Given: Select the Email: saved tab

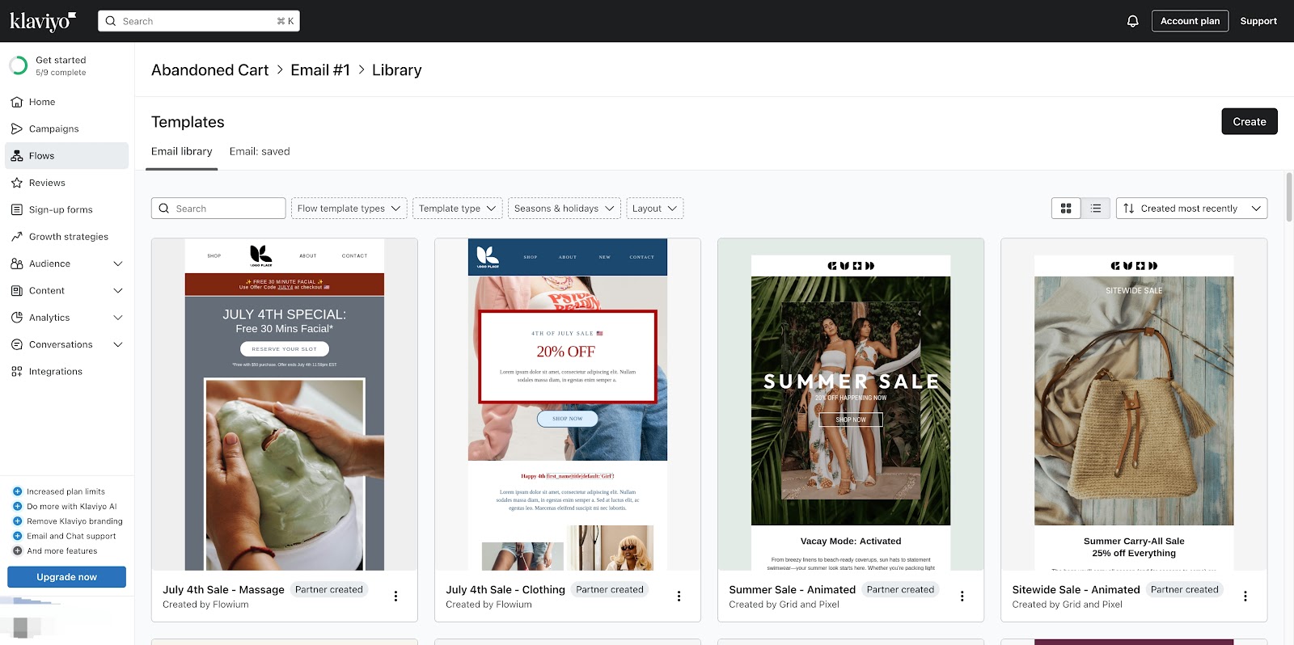Looking at the screenshot, I should tap(260, 151).
